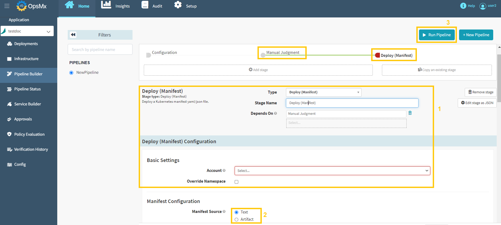Select the red Deploy (Manifest) stage marker

pos(378,55)
